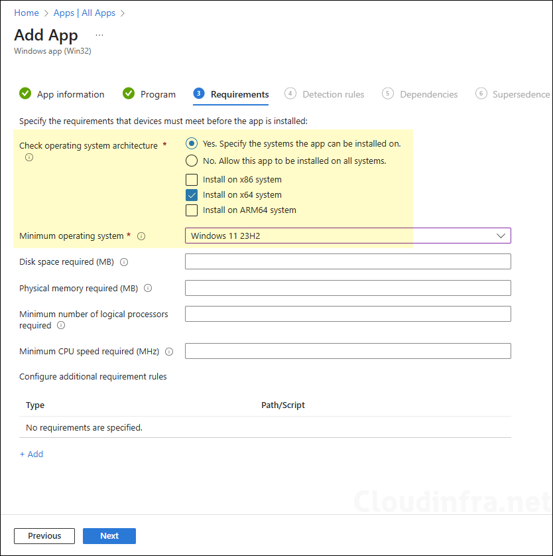Open the Minimum operating system dropdown
Image resolution: width=553 pixels, height=556 pixels.
(x=502, y=236)
